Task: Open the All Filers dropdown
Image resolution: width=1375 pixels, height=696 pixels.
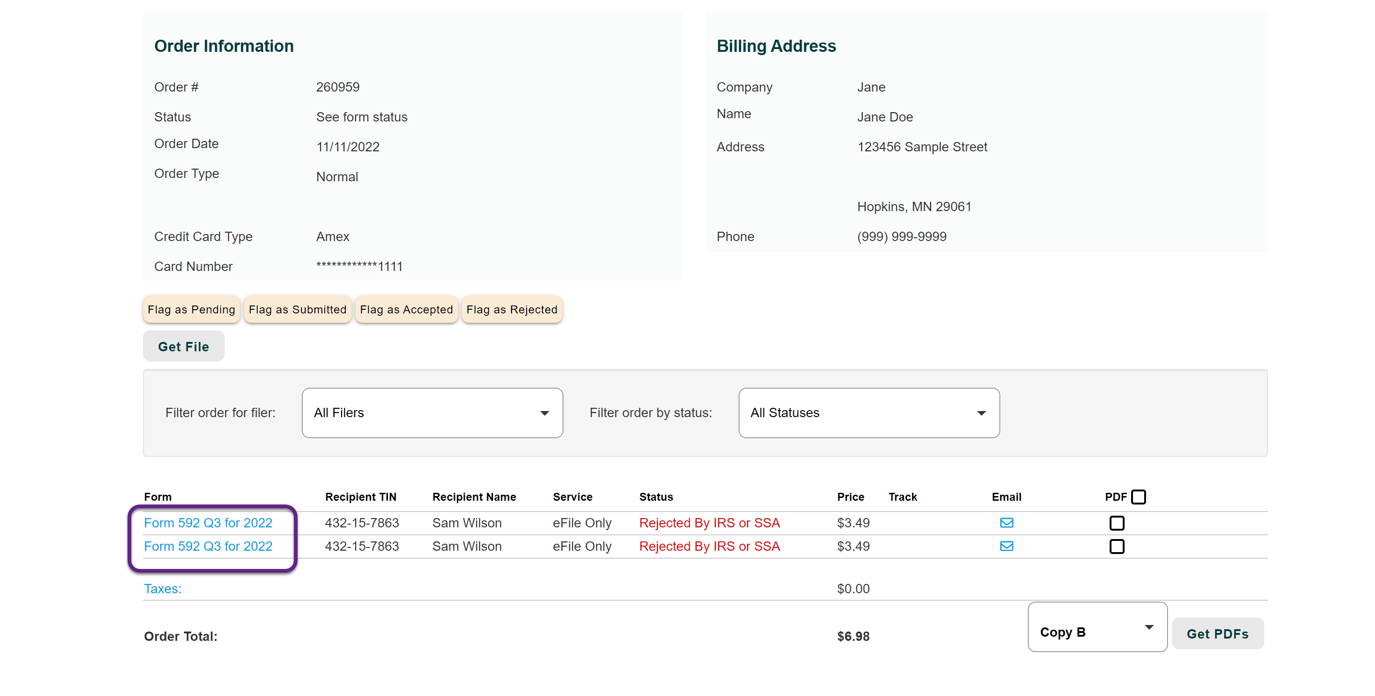Action: [432, 412]
